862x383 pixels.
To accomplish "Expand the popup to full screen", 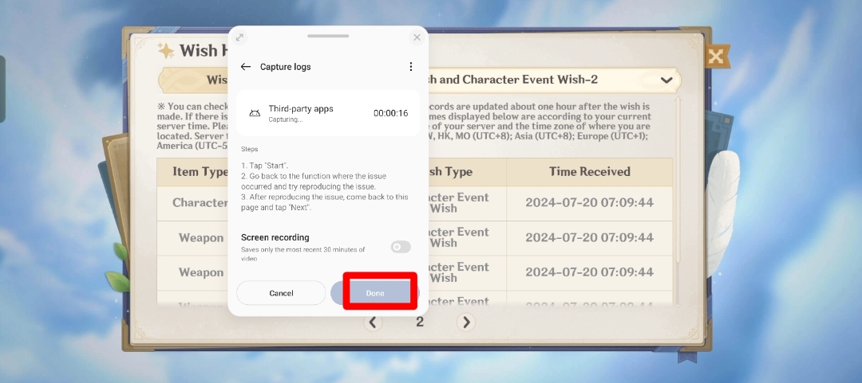I will coord(239,37).
